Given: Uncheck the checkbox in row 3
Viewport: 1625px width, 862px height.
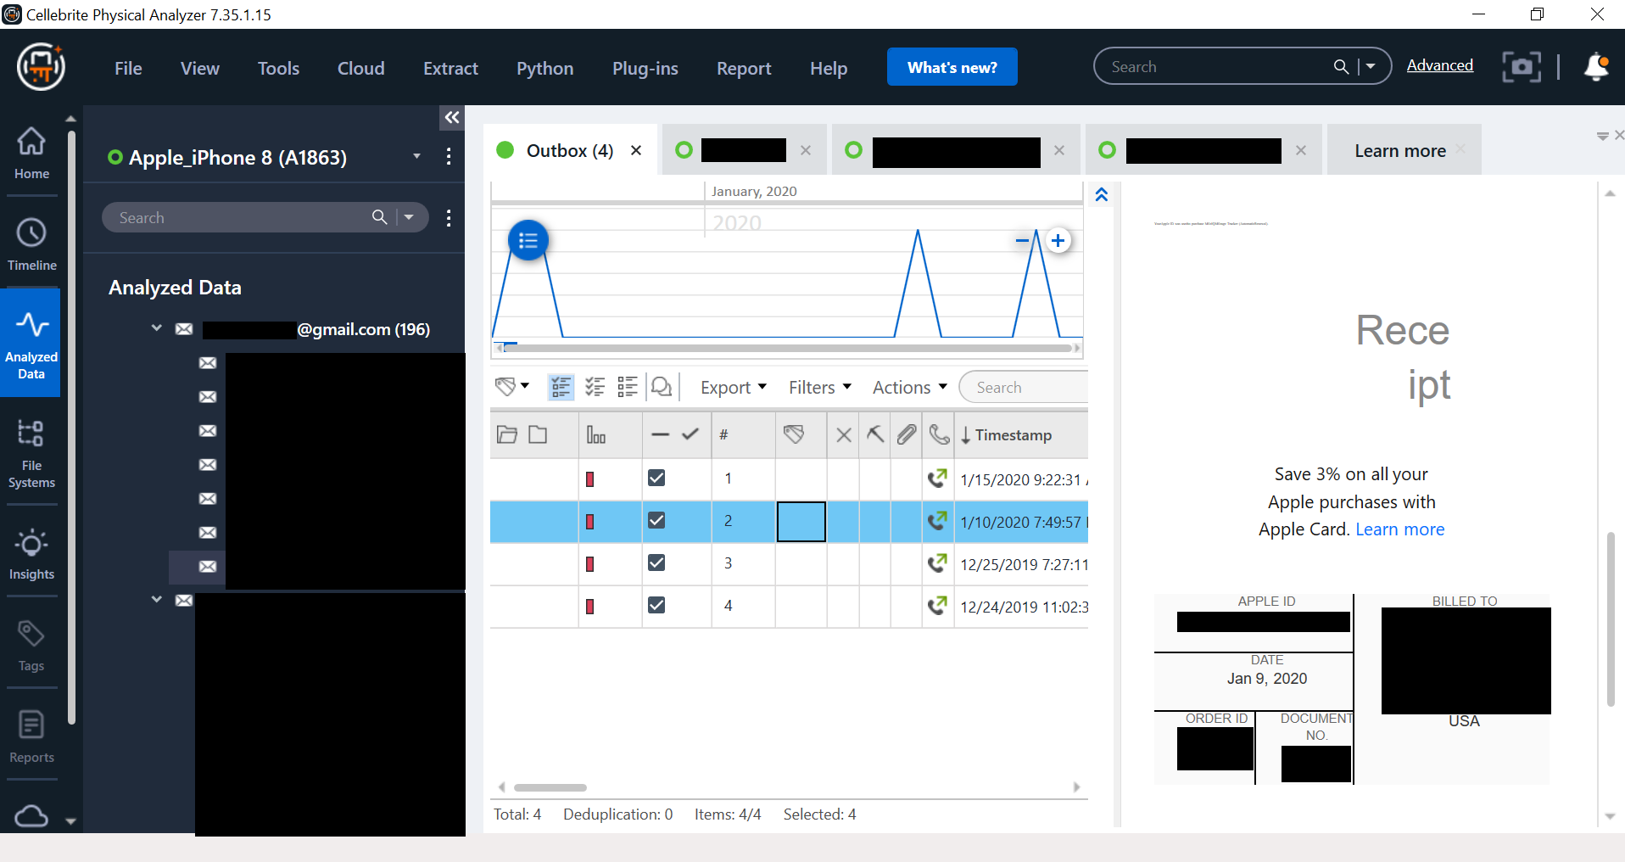Looking at the screenshot, I should click(656, 563).
